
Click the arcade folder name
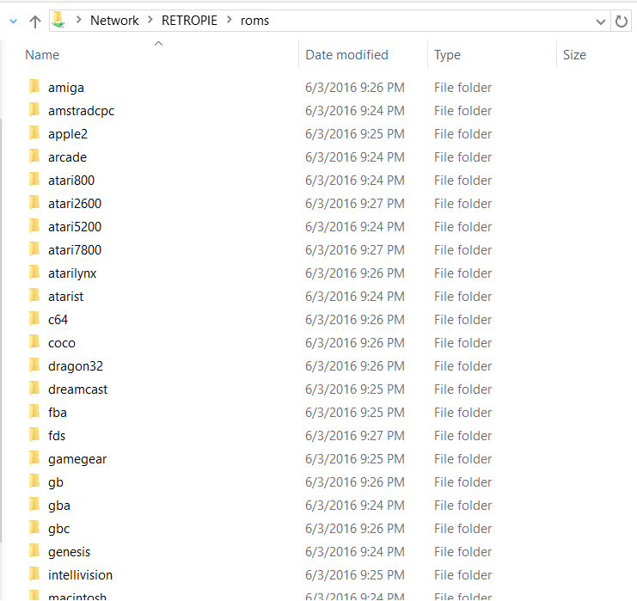(x=67, y=157)
